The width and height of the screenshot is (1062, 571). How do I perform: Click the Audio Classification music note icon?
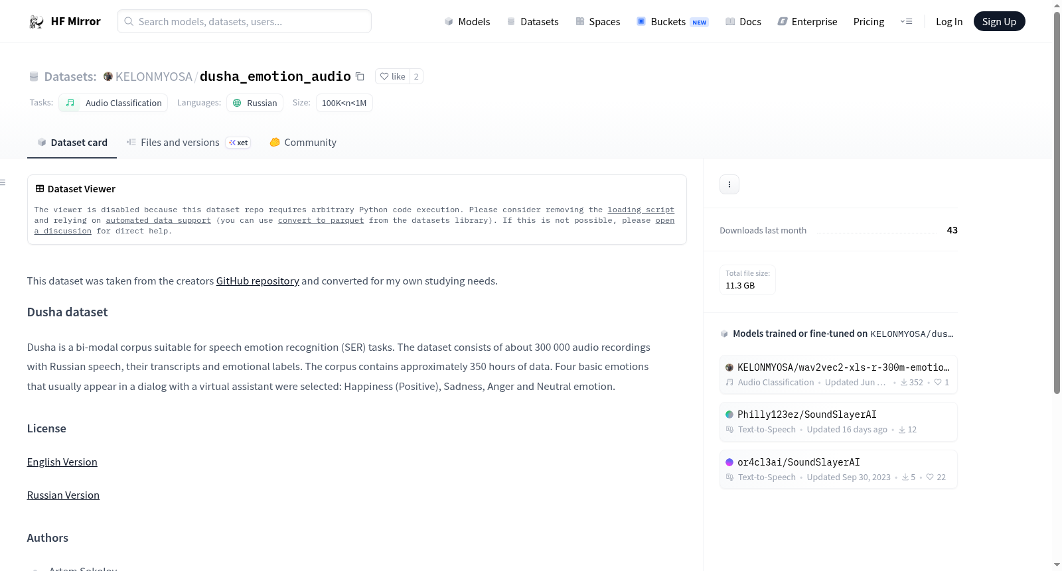(70, 103)
